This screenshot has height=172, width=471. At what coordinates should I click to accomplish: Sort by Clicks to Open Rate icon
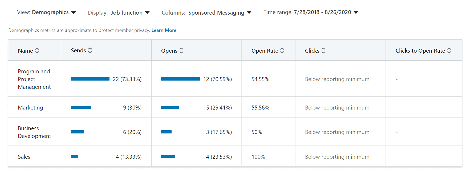449,51
